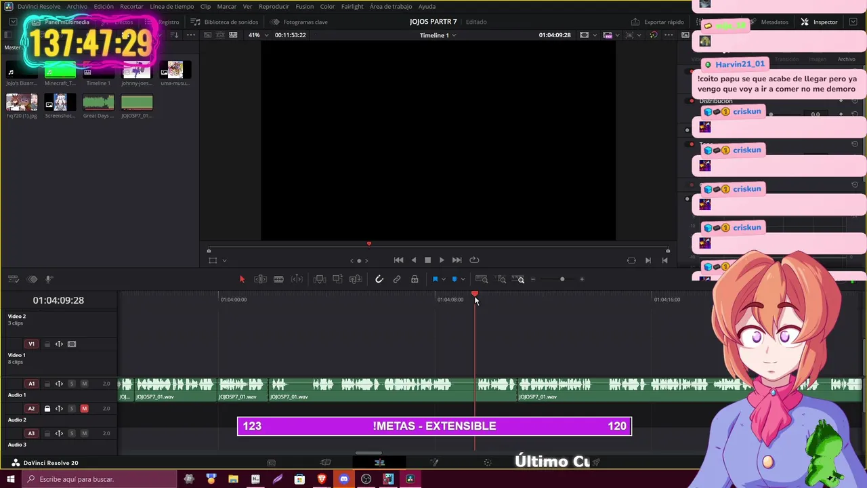This screenshot has height=488, width=867.
Task: Click Detail Zoom icon
Action: (x=502, y=279)
